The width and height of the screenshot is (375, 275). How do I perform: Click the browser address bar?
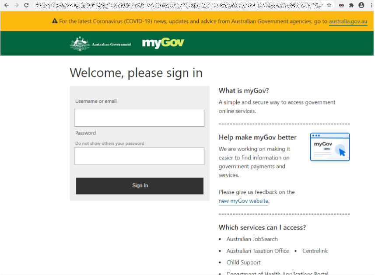coord(175,6)
